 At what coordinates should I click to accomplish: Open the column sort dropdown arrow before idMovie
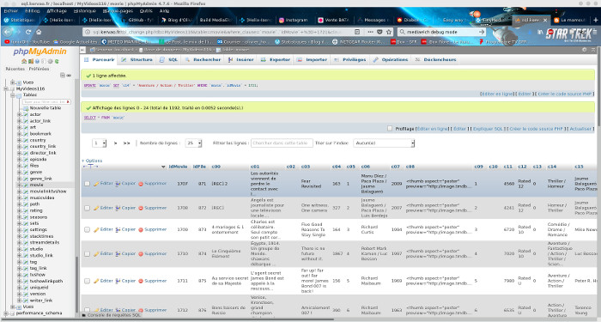pyautogui.click(x=163, y=167)
